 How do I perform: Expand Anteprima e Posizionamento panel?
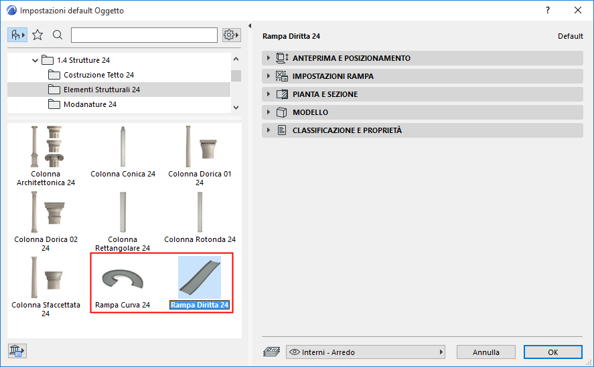(423, 58)
